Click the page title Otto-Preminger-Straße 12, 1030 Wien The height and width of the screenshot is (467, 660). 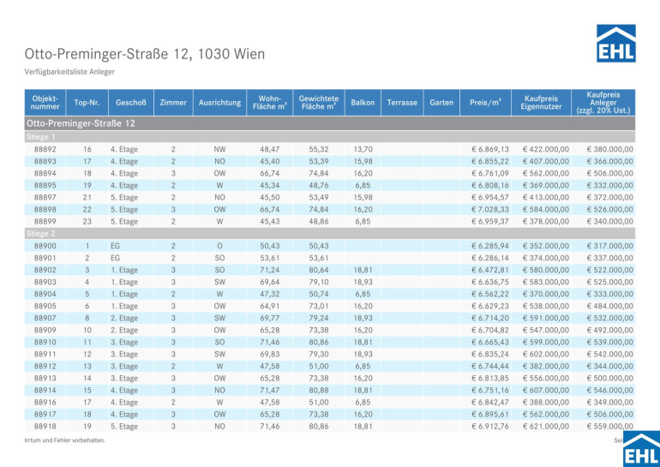point(145,54)
